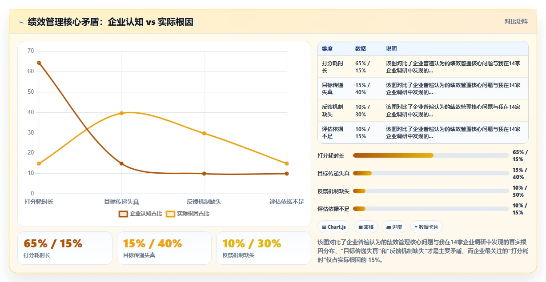Click the 15% / 40% value beside the 目标传递失真 progress bar

click(520, 173)
